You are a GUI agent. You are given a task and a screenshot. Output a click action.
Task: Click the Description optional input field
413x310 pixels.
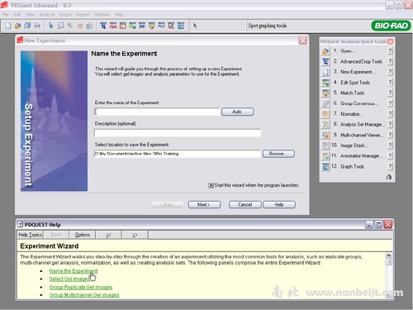(x=178, y=133)
